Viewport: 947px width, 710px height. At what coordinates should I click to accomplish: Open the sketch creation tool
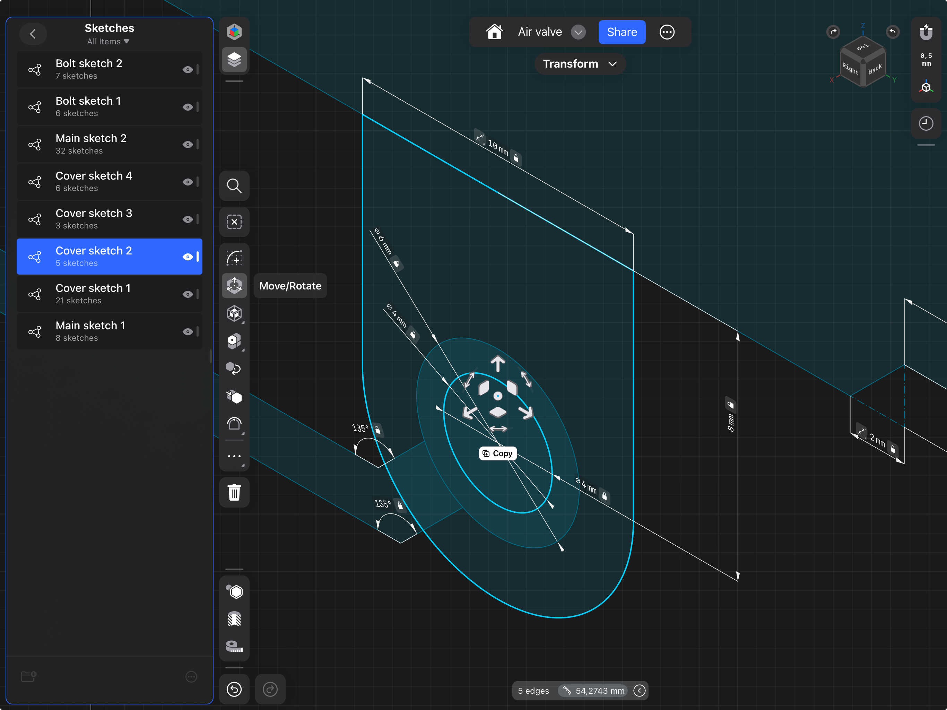pyautogui.click(x=234, y=258)
